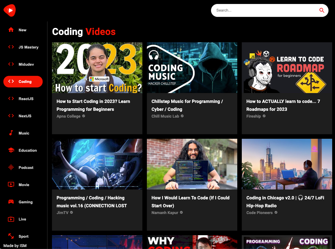This screenshot has height=249, width=335.
Task: Open the Gaming category label
Action: 25,202
